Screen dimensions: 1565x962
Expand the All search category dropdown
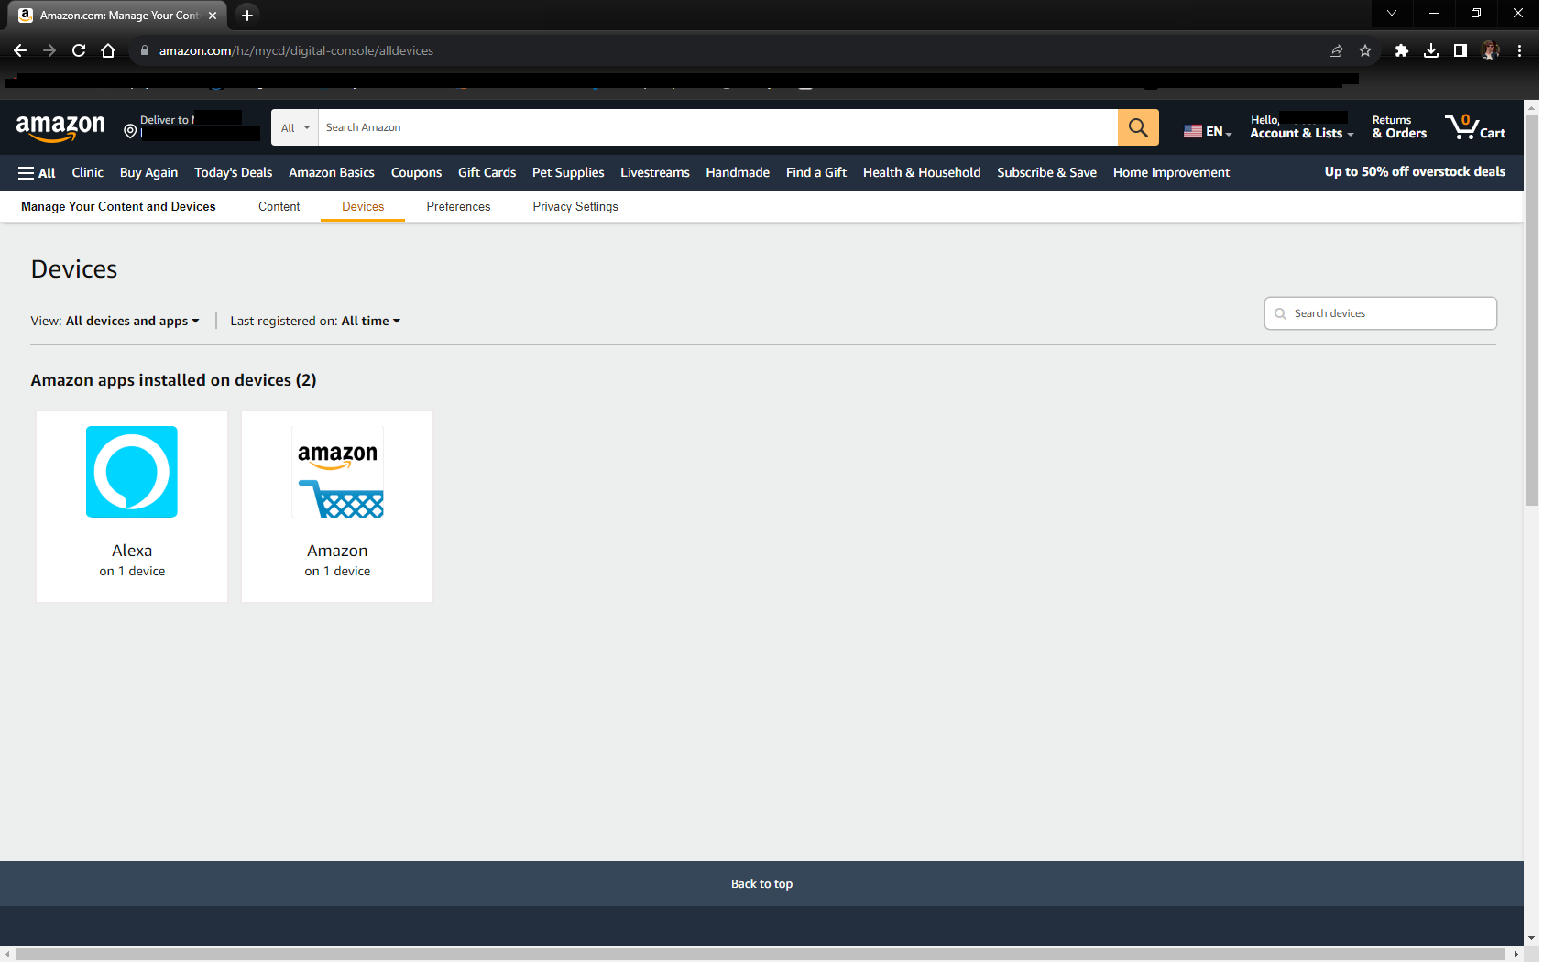295,127
